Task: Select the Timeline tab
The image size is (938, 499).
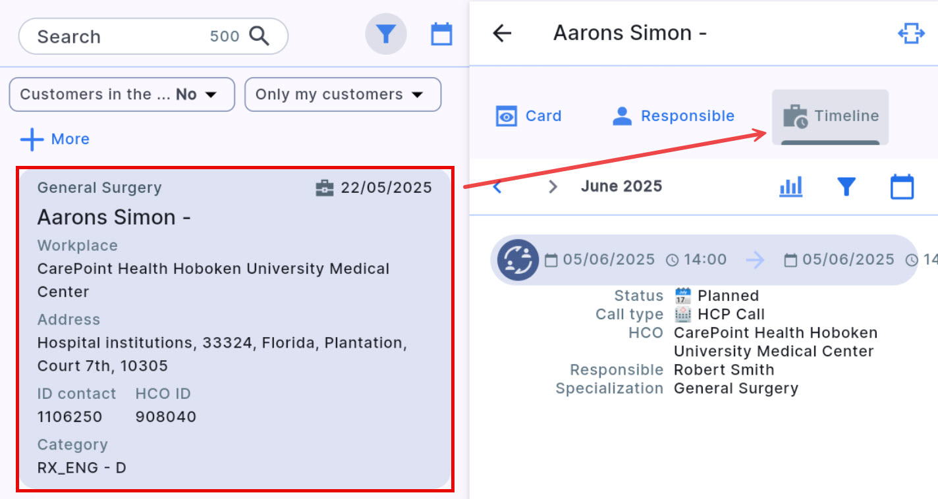Action: point(830,117)
